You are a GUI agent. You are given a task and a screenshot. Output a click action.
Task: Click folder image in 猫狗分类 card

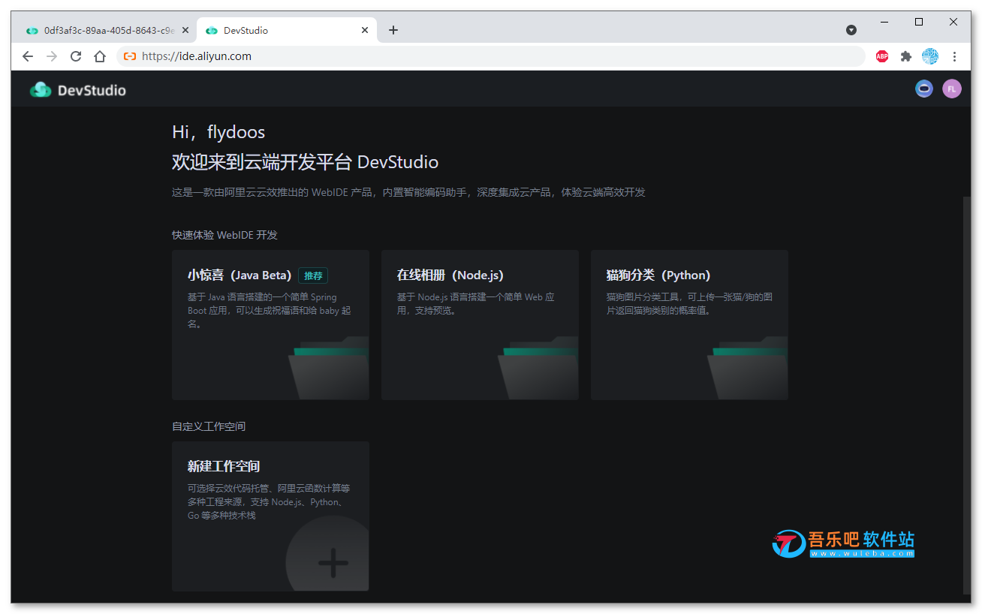point(748,368)
